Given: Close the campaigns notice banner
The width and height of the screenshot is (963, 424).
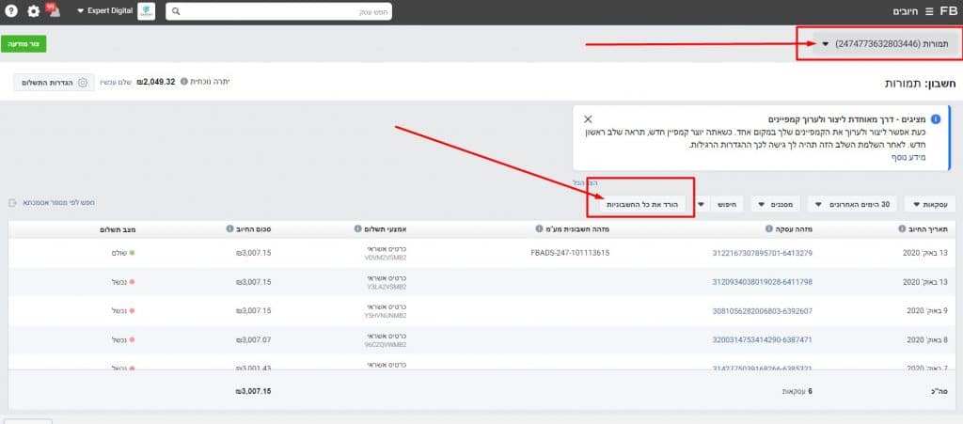Looking at the screenshot, I should pyautogui.click(x=588, y=119).
